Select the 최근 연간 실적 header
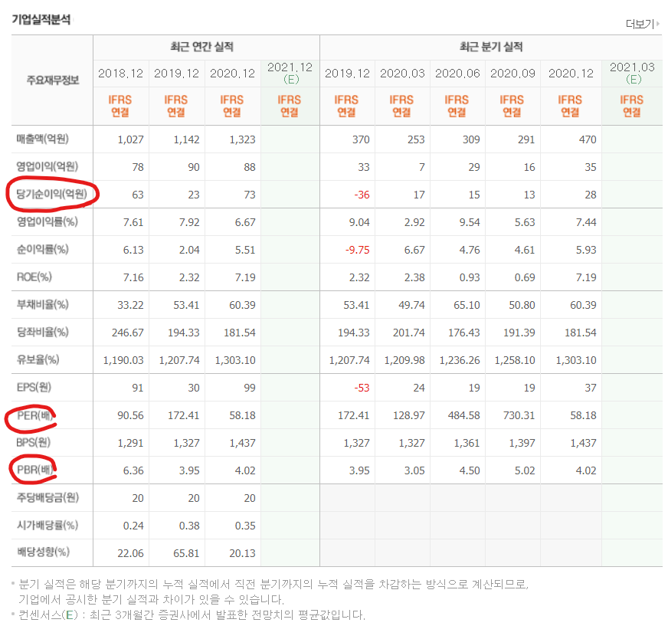 [202, 47]
